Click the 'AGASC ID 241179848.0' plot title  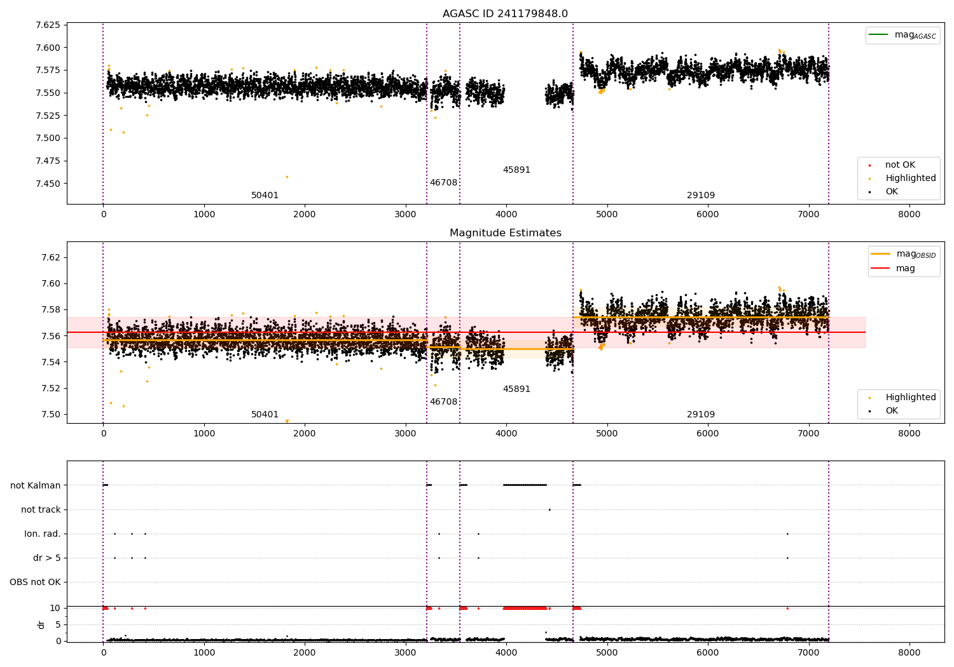(505, 14)
